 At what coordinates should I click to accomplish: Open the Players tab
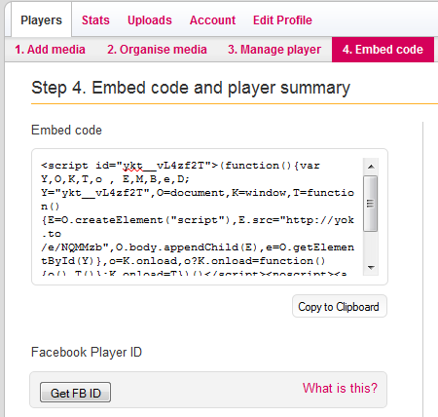point(41,20)
